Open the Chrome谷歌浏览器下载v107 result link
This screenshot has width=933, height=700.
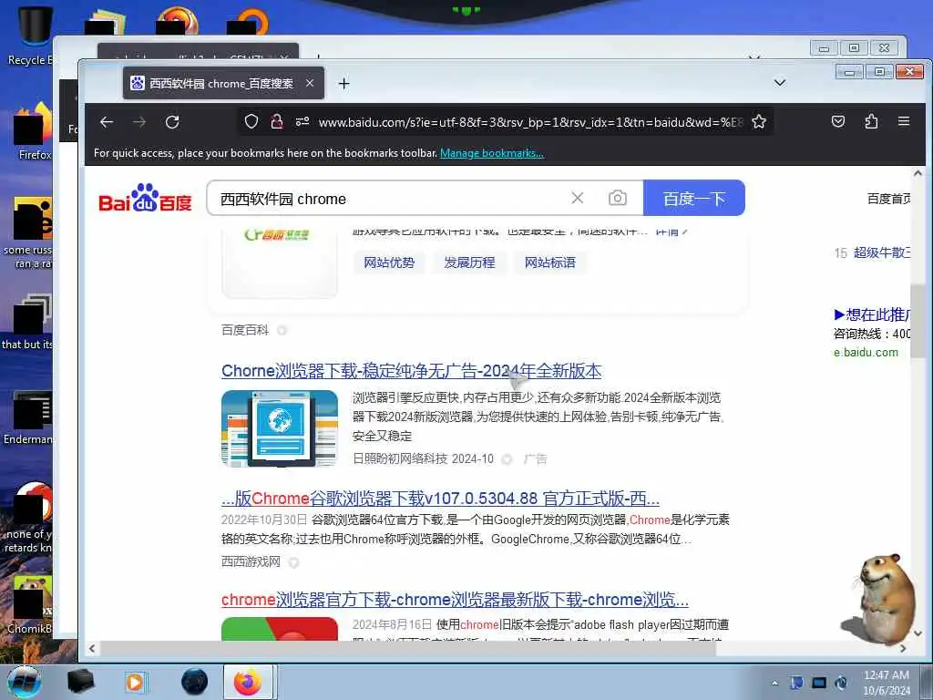pyautogui.click(x=440, y=499)
